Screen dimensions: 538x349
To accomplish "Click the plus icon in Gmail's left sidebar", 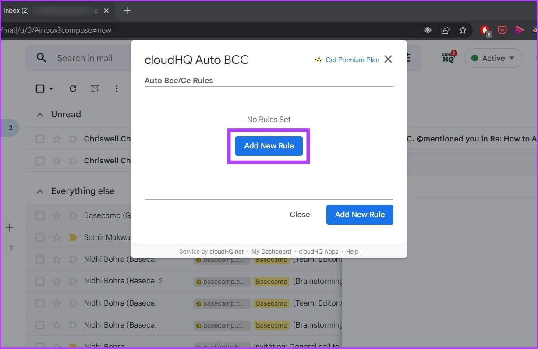I will 10,228.
